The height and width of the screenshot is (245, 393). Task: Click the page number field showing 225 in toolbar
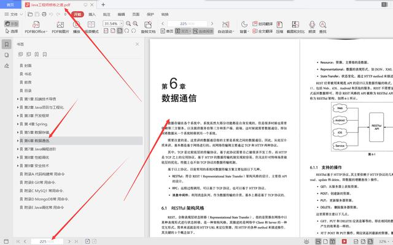tap(187, 23)
